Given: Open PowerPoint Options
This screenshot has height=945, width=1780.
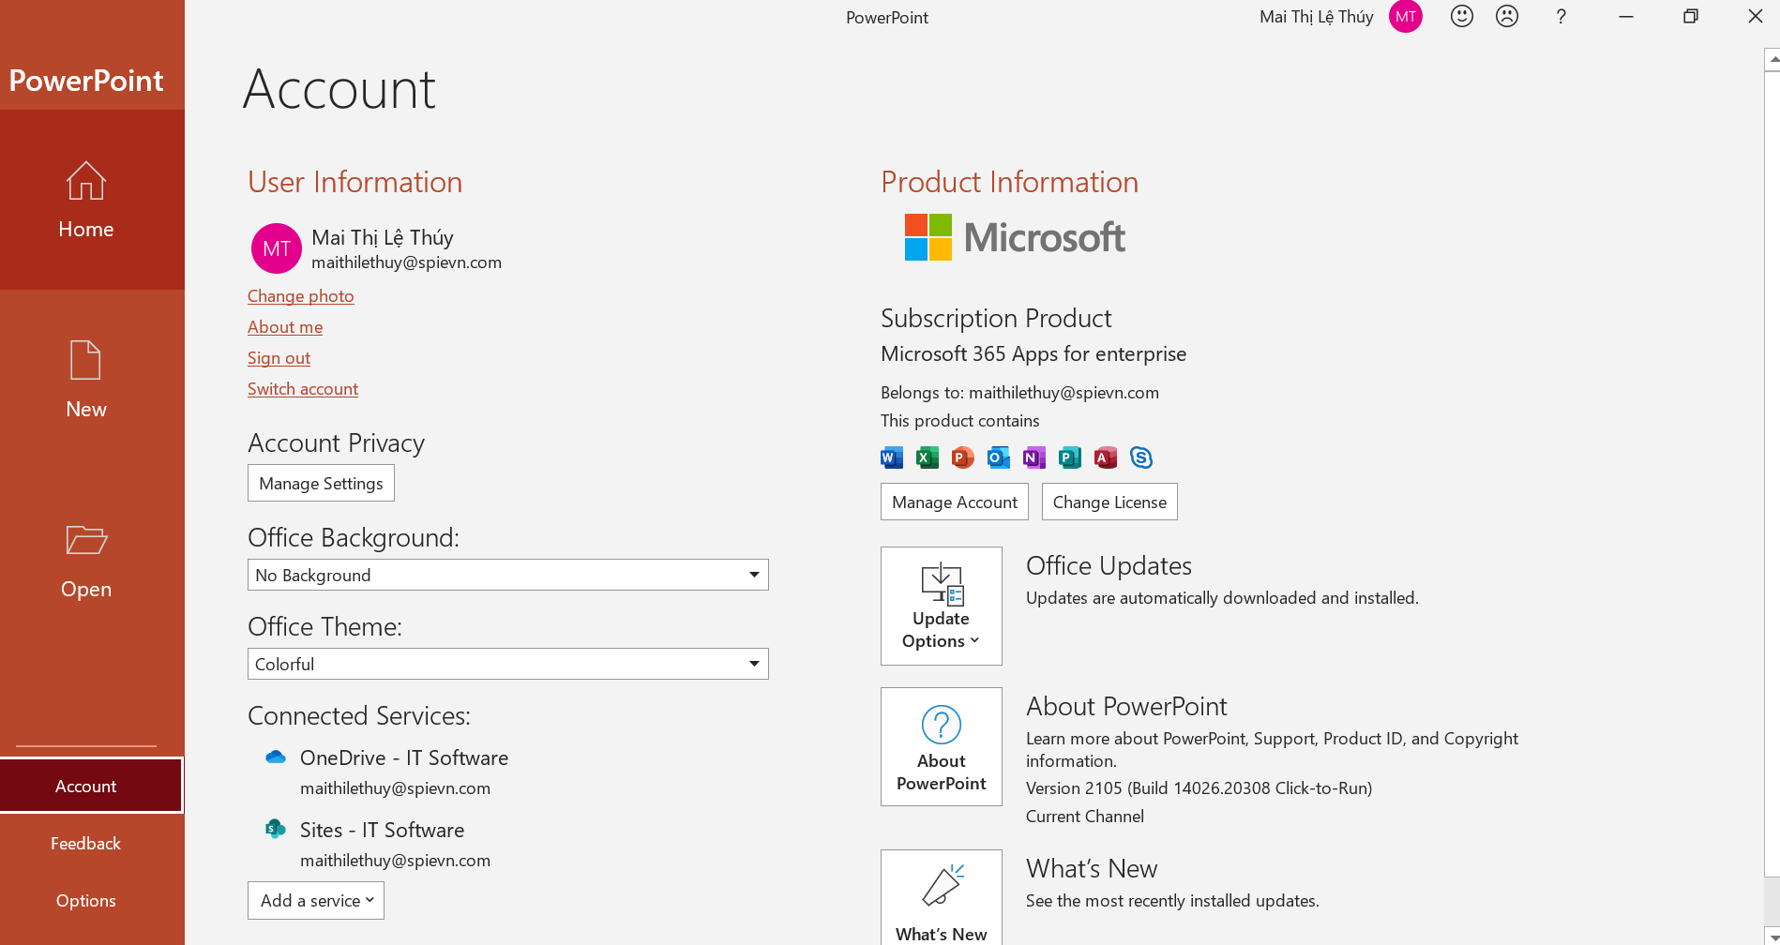Looking at the screenshot, I should (86, 900).
